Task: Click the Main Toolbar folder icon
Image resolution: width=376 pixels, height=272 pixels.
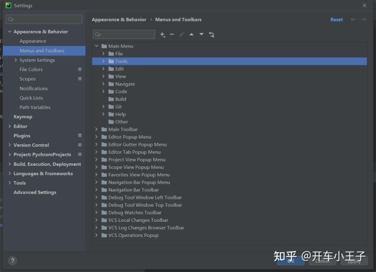Action: (104, 129)
